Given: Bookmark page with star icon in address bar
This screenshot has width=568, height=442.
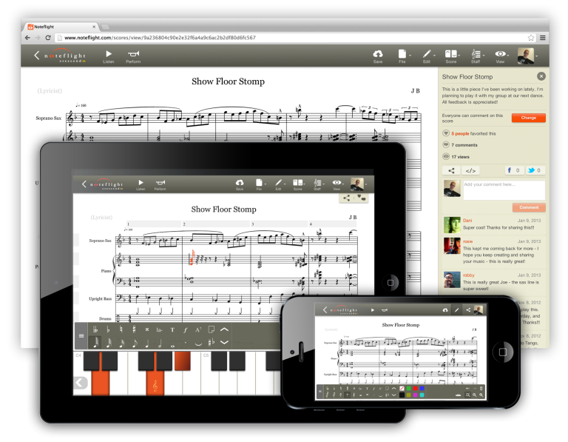Looking at the screenshot, I should click(x=531, y=38).
